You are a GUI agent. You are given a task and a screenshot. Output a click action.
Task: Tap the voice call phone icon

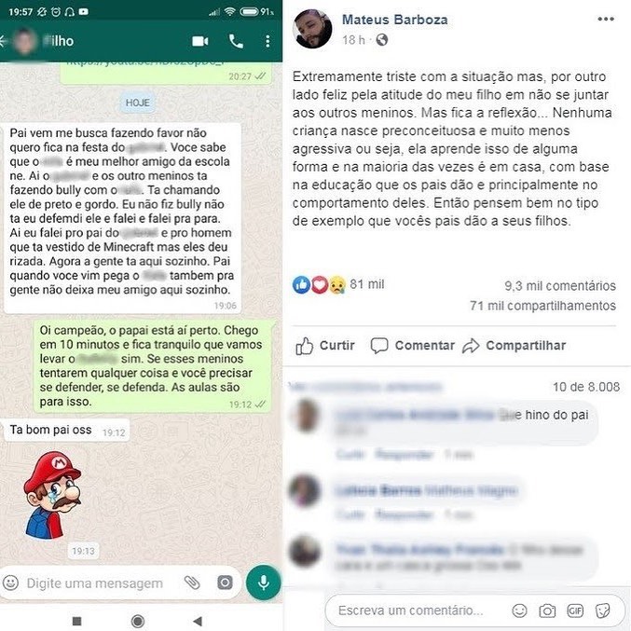tap(236, 41)
